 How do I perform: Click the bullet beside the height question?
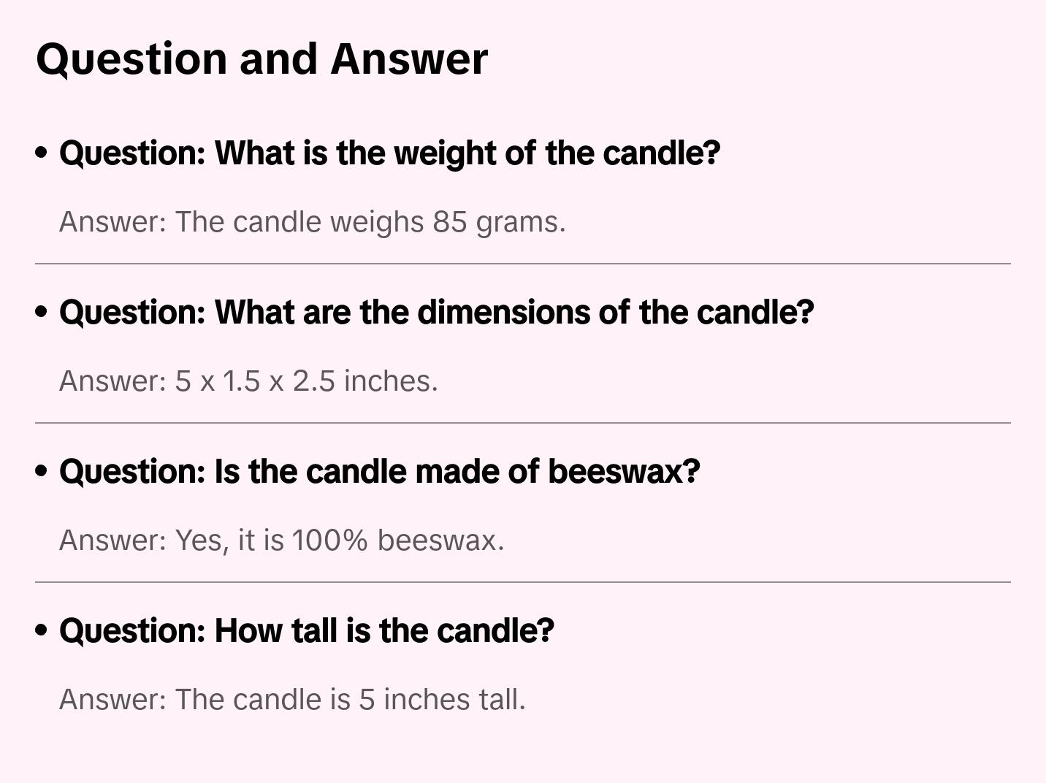click(42, 631)
